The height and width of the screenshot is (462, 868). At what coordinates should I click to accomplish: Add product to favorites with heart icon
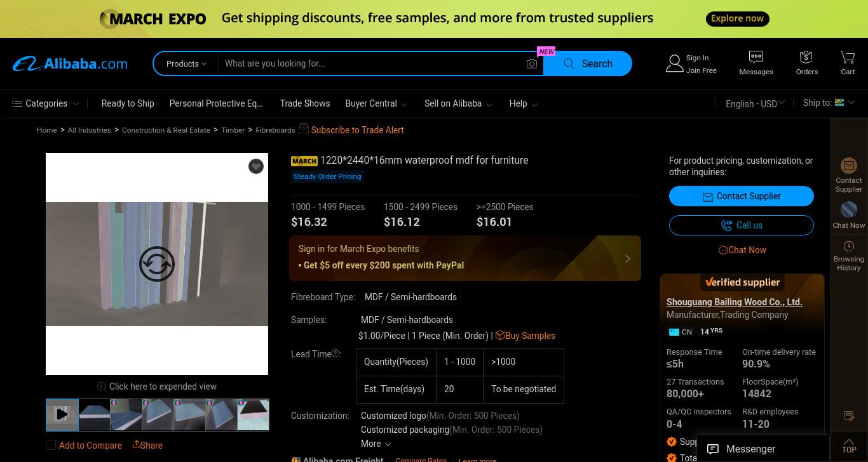pos(256,166)
